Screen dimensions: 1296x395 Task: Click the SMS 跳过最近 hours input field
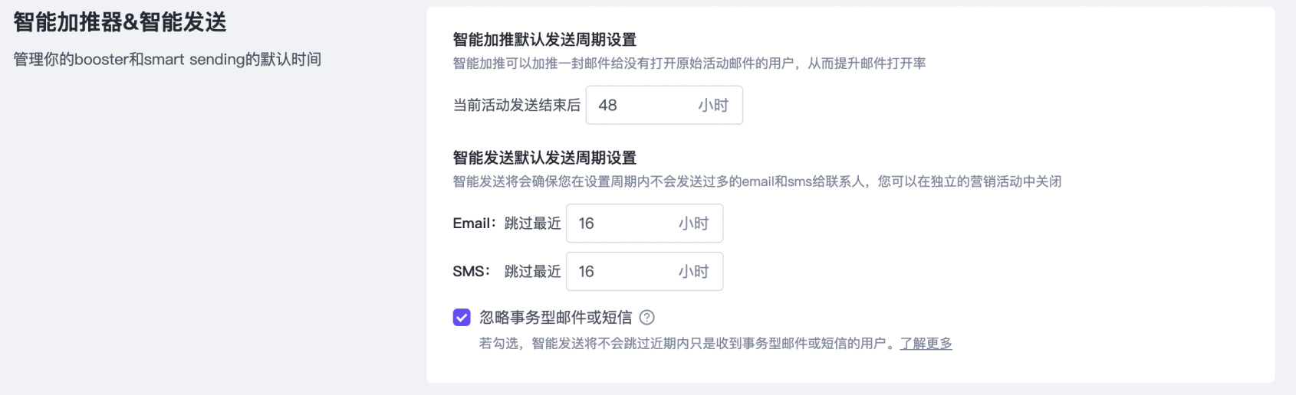click(x=621, y=272)
